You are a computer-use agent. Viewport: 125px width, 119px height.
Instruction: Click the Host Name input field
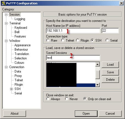(73, 31)
